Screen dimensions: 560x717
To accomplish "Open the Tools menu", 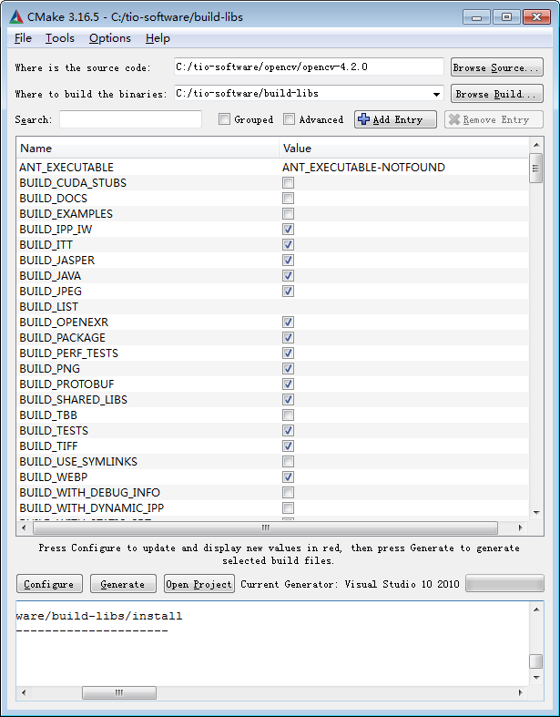I will [60, 38].
